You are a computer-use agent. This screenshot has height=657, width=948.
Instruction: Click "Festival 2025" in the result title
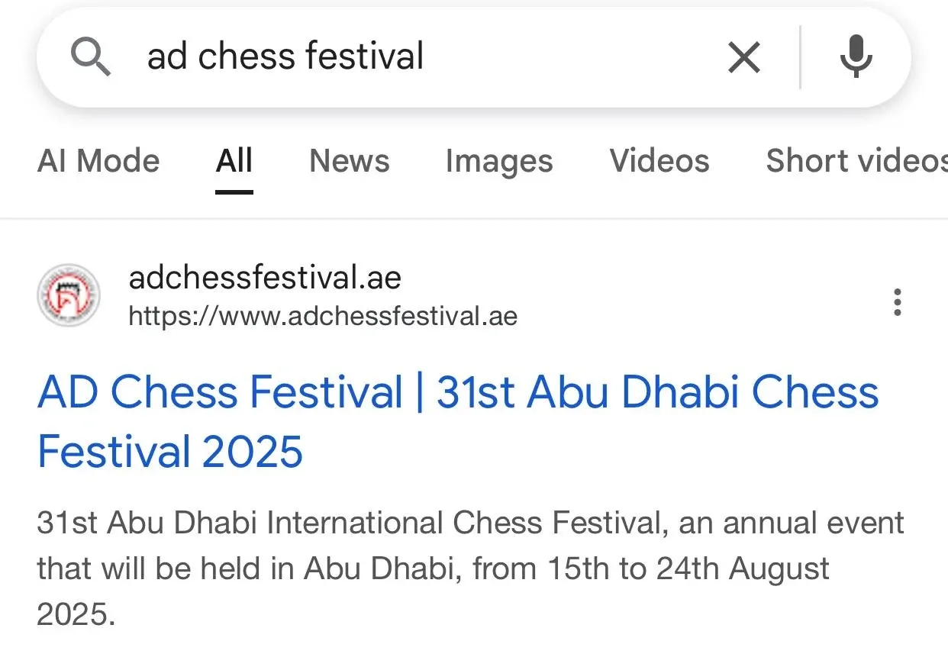coord(170,451)
